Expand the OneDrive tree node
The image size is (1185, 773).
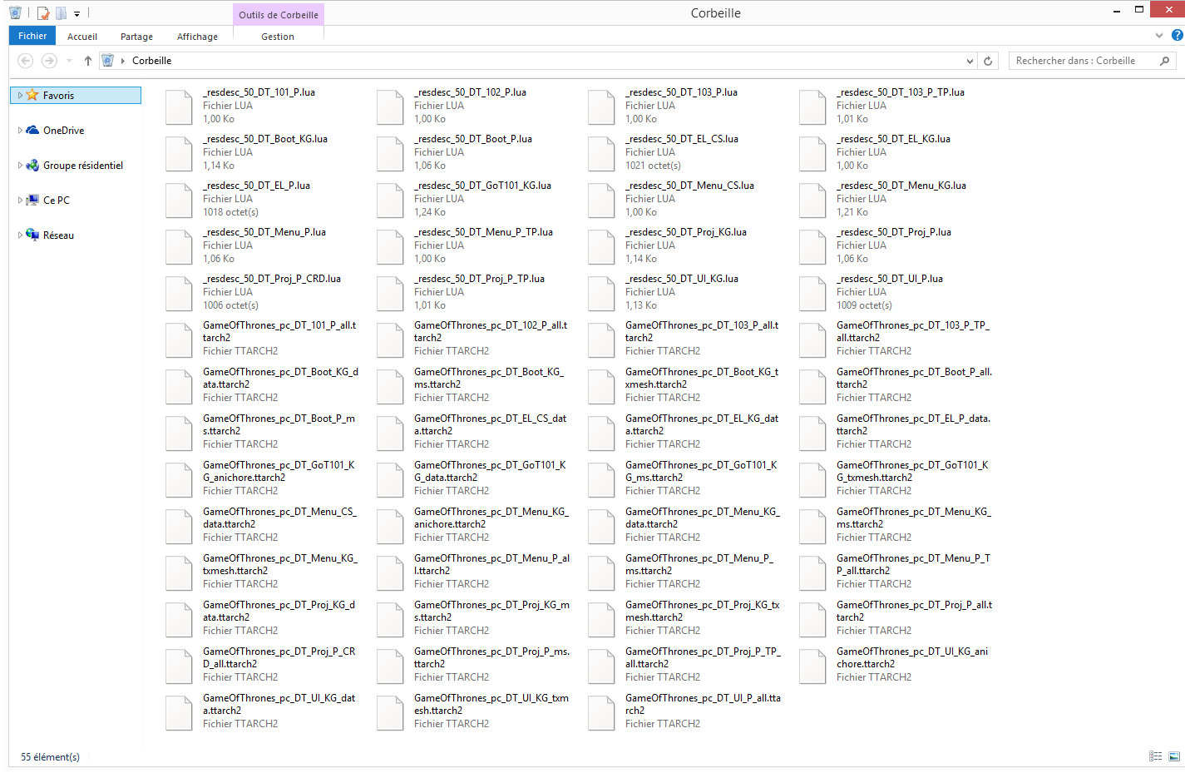tap(20, 131)
